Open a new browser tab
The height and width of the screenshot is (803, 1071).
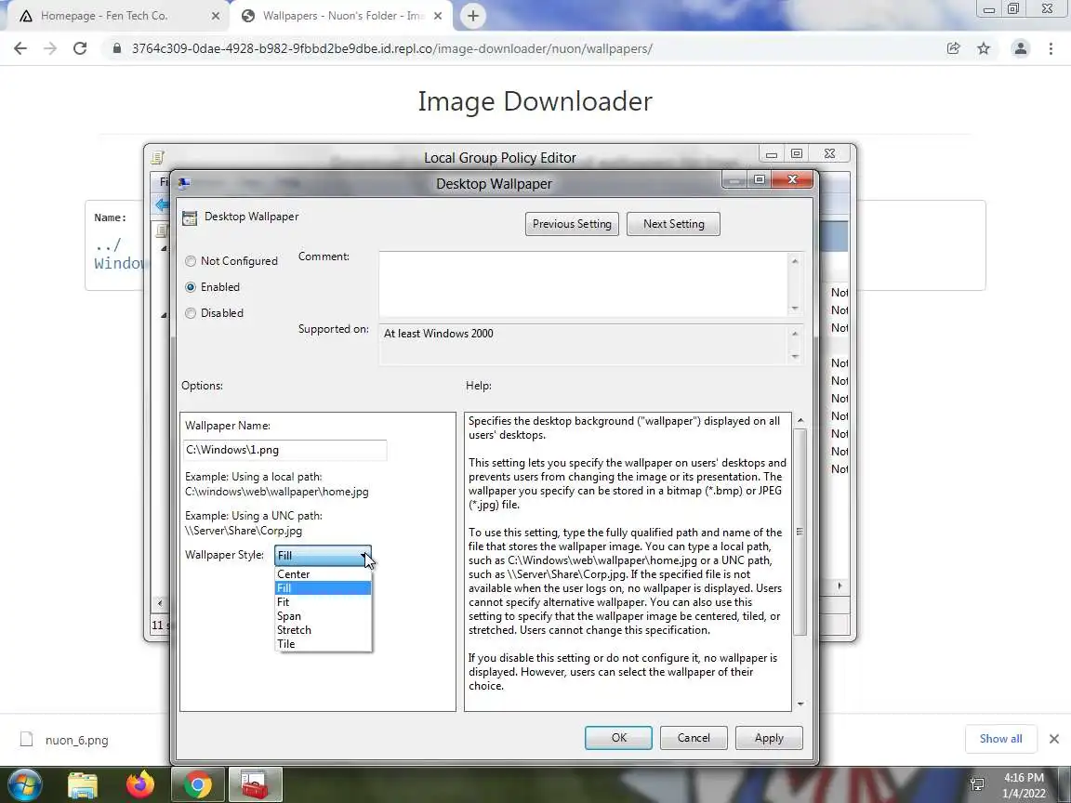tap(472, 16)
